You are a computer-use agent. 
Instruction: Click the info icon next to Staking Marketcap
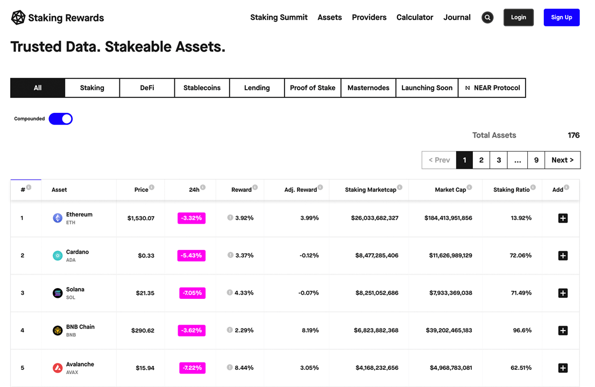click(400, 188)
